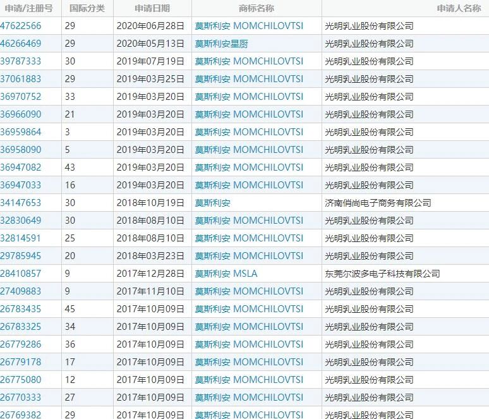Open registration number 29785945 link
489x419 pixels.
[x=21, y=256]
